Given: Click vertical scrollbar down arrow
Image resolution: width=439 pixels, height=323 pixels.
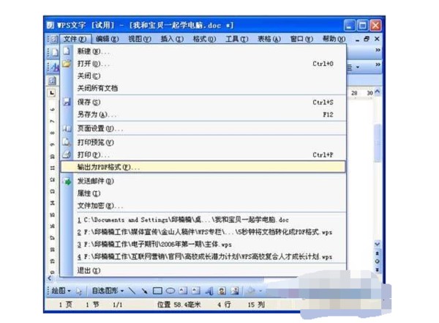Looking at the screenshot, I should 377,244.
